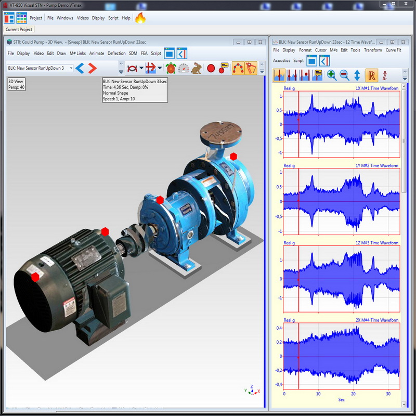Toggle the highlighted red connected-points icon in 3D toolbar
The width and height of the screenshot is (416, 416).
tap(238, 68)
